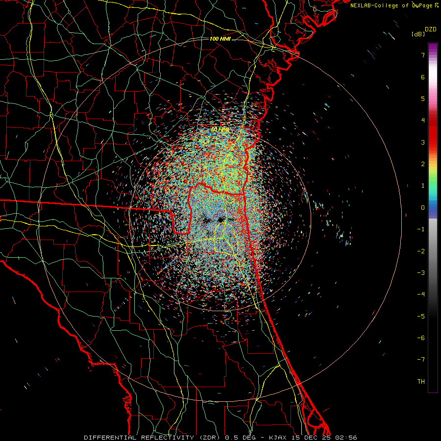Click the 1 value on the color scale
The height and width of the screenshot is (441, 441).
tap(423, 186)
